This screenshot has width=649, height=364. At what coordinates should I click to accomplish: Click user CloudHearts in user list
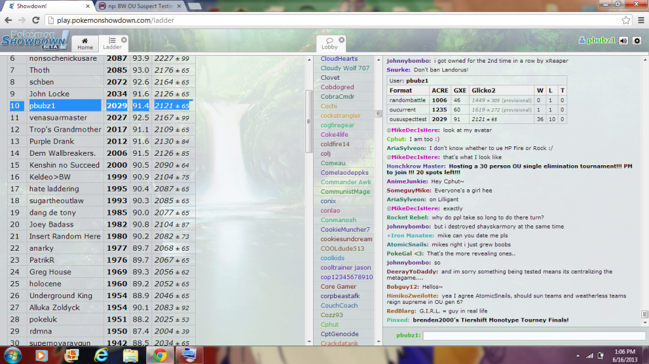(339, 59)
